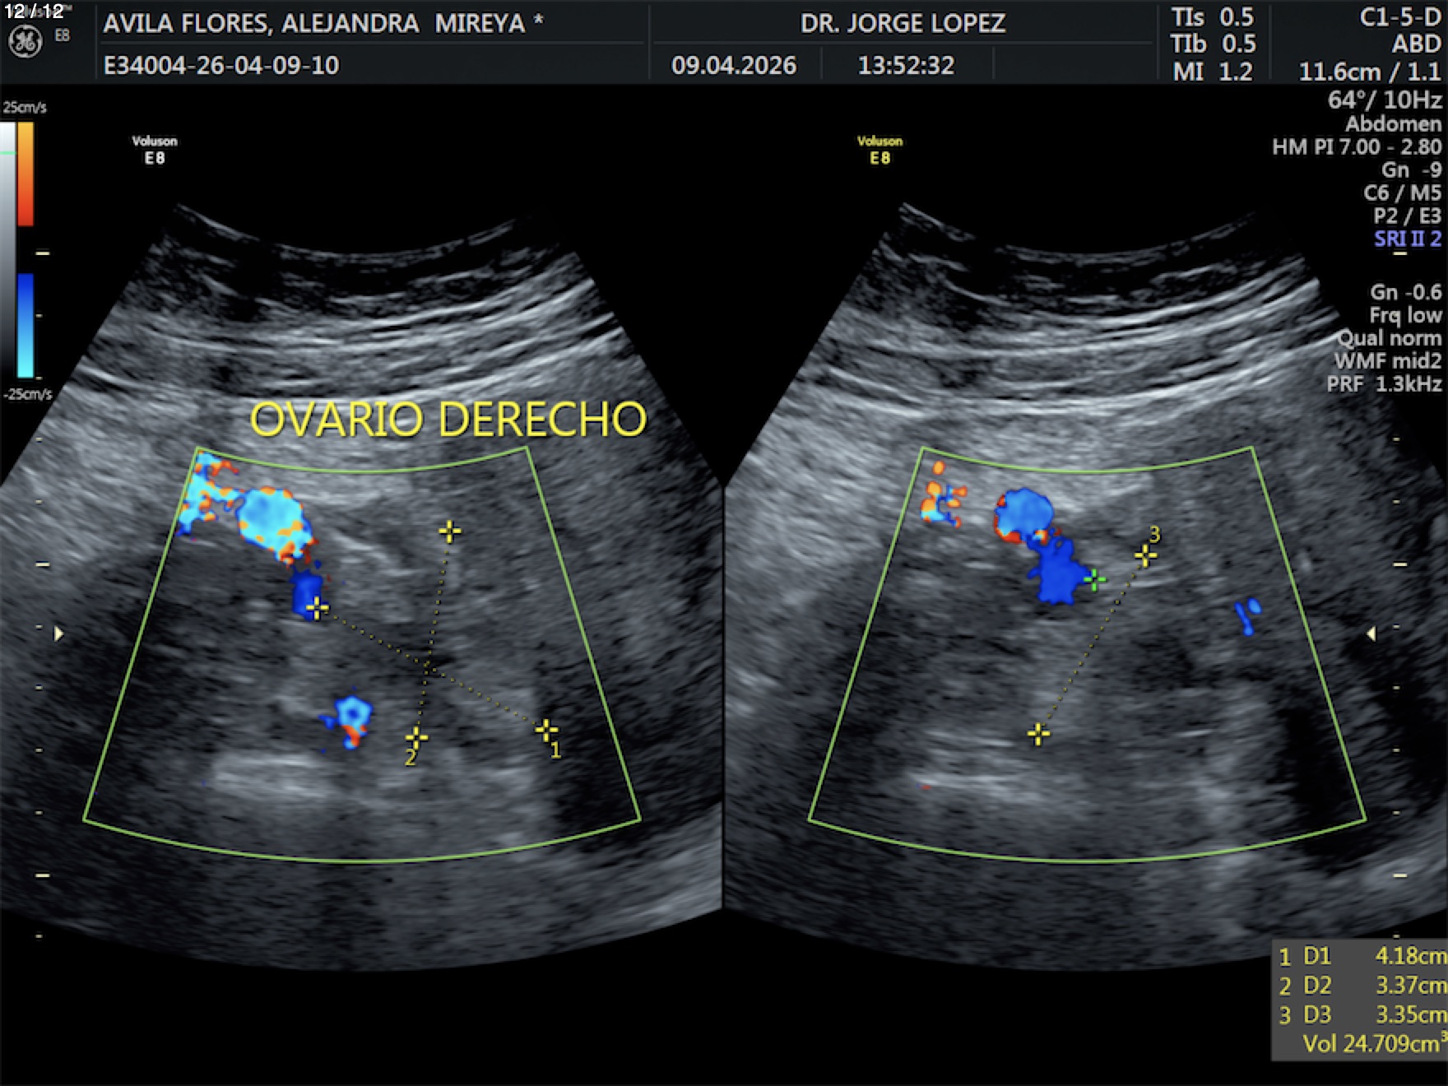Click the 12 / 12 image counter
1448x1086 pixels.
pyautogui.click(x=34, y=12)
